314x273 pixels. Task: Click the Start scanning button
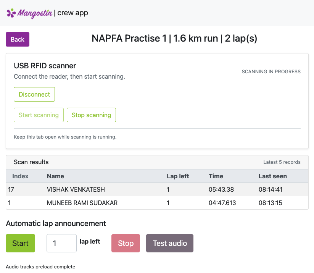click(x=39, y=115)
